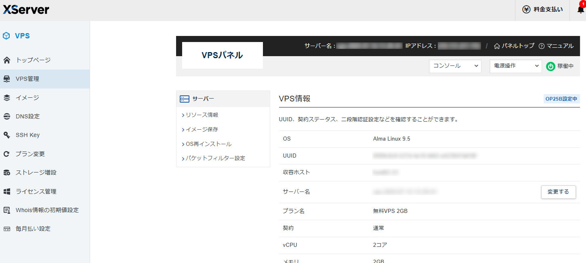Click the refresh icon beside プラン変更
586x263 pixels.
pyautogui.click(x=6, y=154)
